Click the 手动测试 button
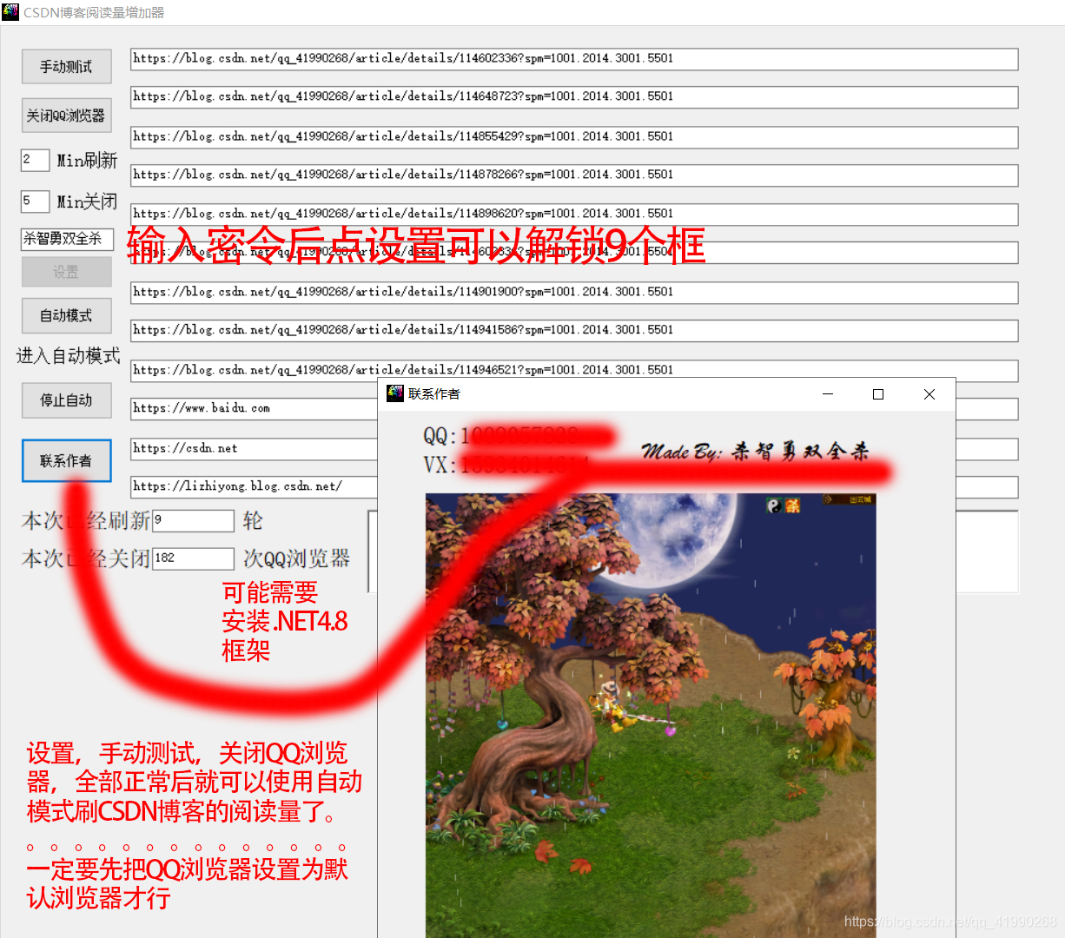The height and width of the screenshot is (938, 1065). (x=67, y=67)
